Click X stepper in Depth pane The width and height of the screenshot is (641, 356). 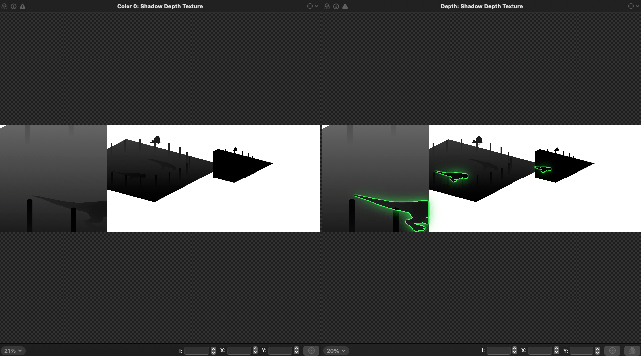556,351
